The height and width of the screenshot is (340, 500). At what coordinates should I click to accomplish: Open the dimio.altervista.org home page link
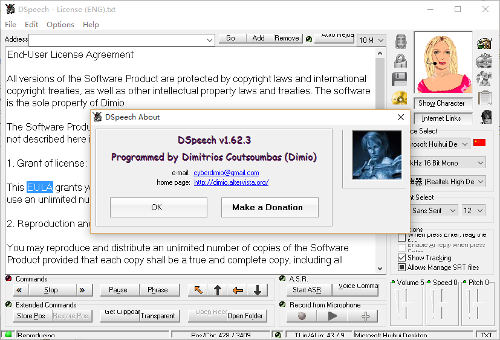pyautogui.click(x=231, y=182)
